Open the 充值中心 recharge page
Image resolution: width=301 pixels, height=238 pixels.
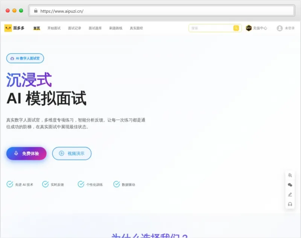coord(261,28)
